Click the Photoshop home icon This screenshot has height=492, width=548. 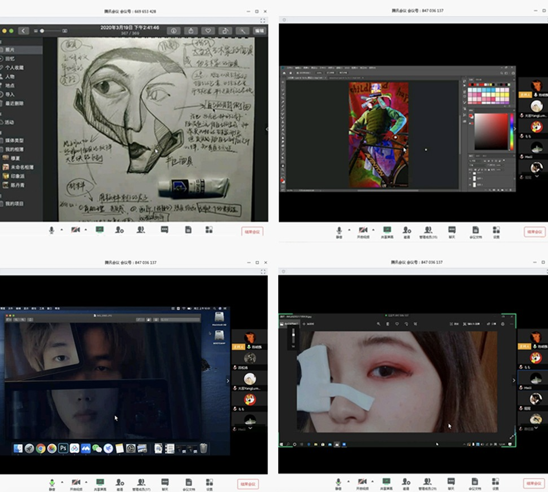click(284, 73)
